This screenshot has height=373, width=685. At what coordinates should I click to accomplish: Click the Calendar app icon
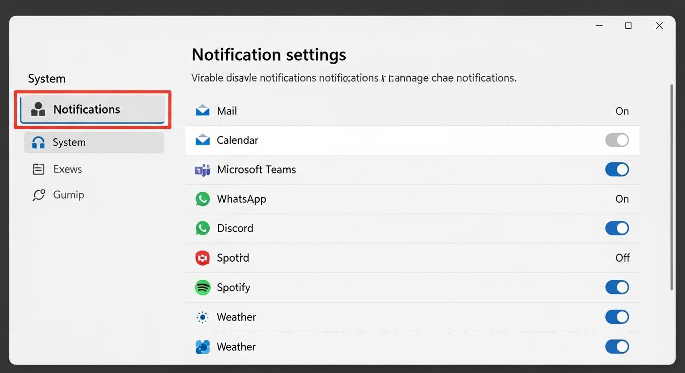pos(202,140)
